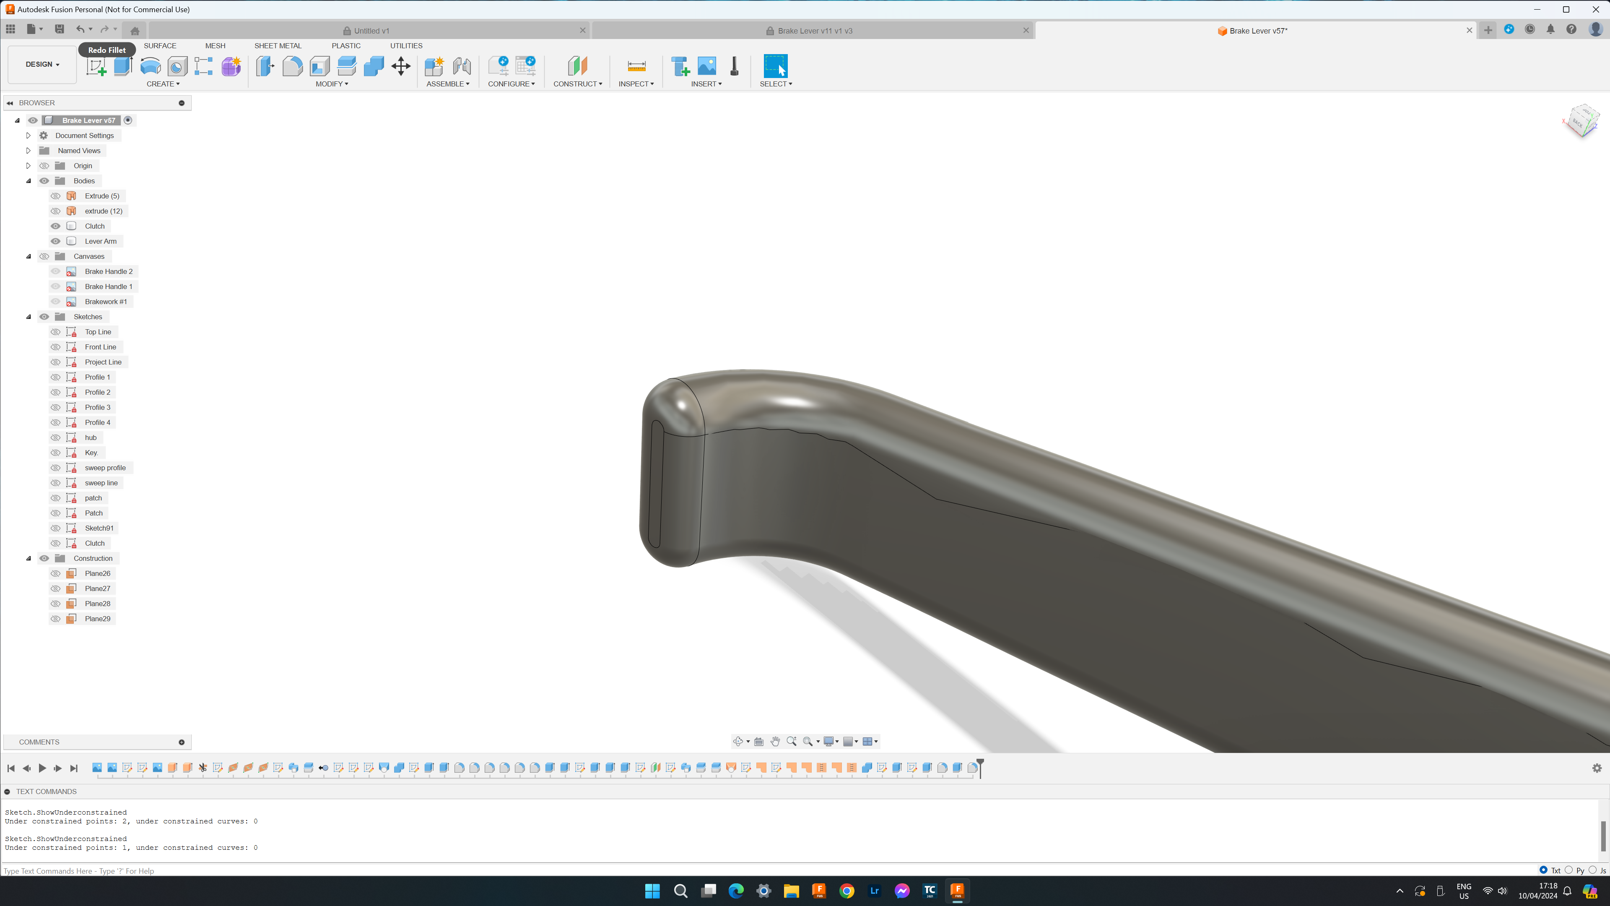Activate the Shell tool
This screenshot has height=906, width=1610.
(319, 66)
